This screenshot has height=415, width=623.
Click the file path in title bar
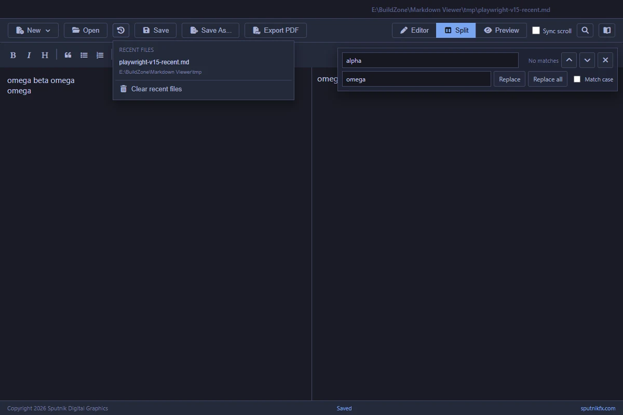461,10
